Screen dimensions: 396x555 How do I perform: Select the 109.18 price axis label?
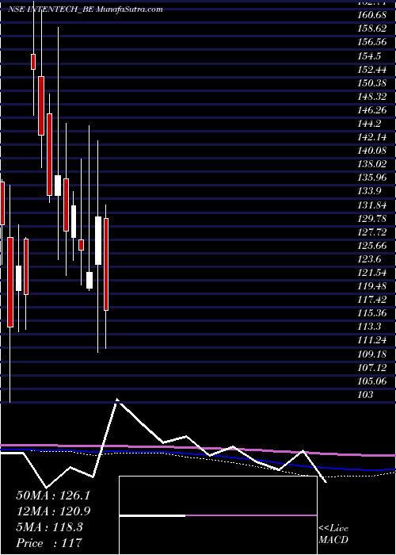click(372, 354)
